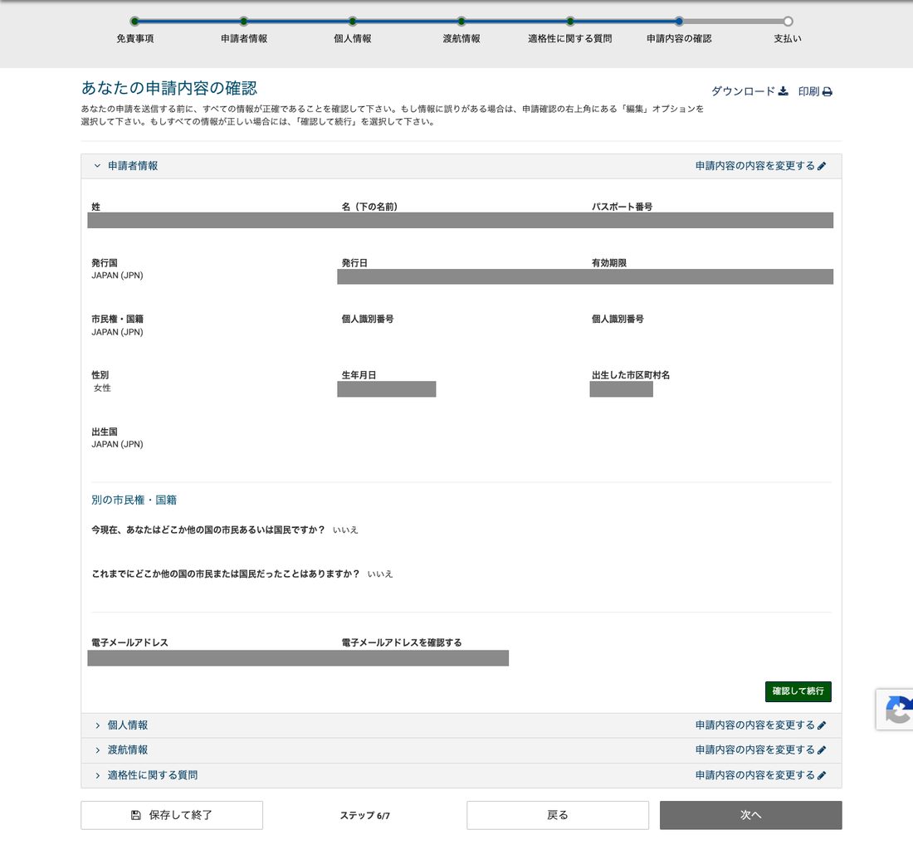Image resolution: width=913 pixels, height=859 pixels.
Task: Go to 免責事項 step in progress bar
Action: tap(135, 22)
